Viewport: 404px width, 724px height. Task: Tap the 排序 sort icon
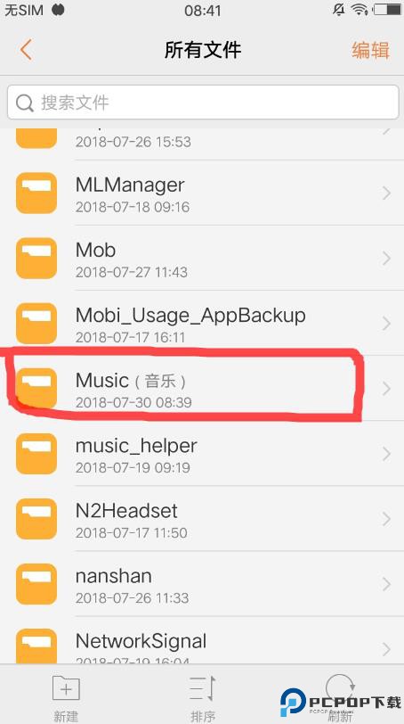tap(203, 689)
